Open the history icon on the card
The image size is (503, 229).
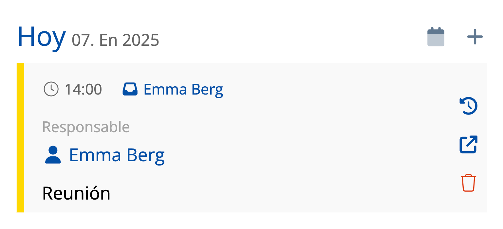click(469, 106)
